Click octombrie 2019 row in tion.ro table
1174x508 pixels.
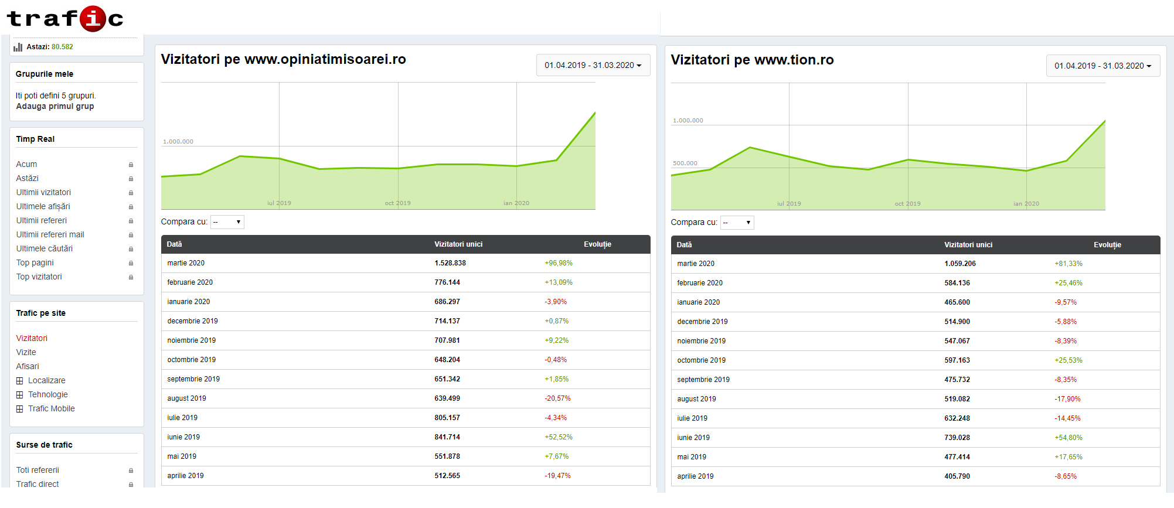(x=916, y=360)
